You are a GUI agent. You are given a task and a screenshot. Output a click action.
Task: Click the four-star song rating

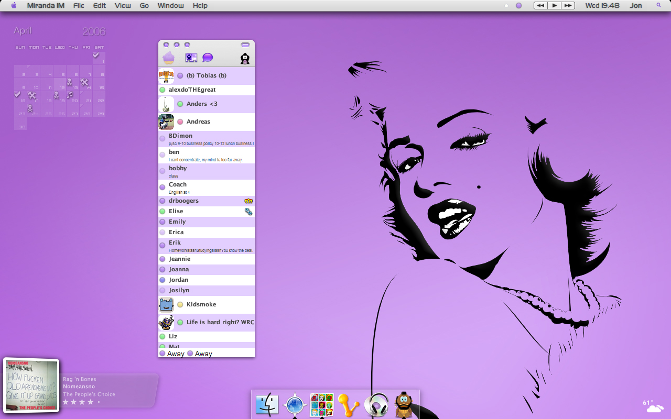[81, 402]
